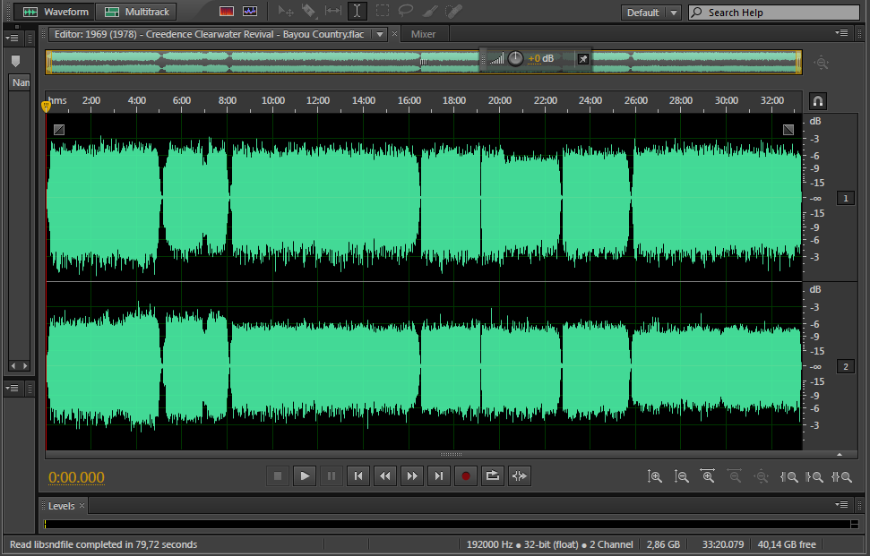Click the timeline ruler at 16:00
Viewport: 870px width, 556px height.
coord(409,101)
